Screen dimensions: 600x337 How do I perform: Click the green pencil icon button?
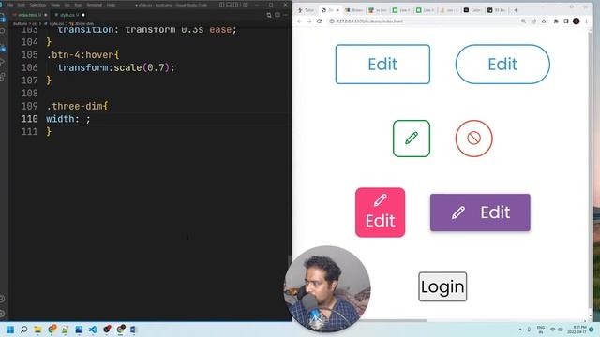(x=412, y=139)
